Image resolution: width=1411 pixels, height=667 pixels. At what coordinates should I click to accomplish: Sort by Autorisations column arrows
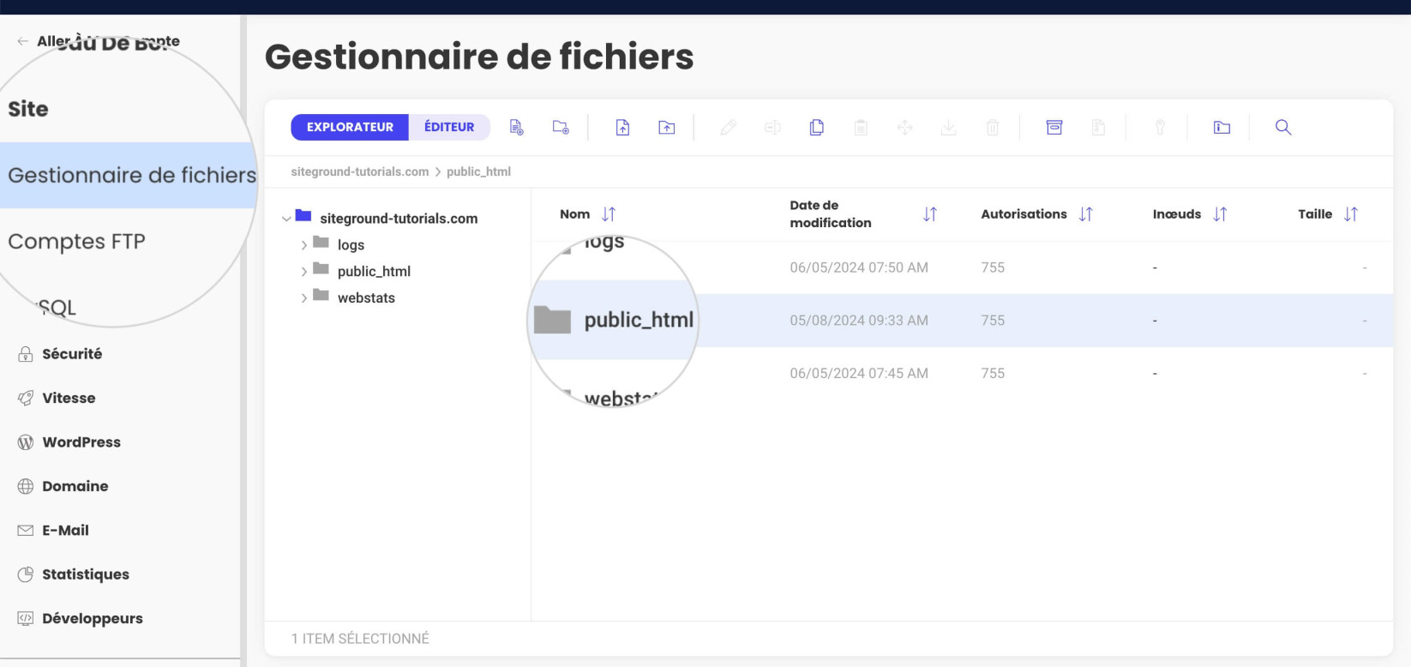1086,213
